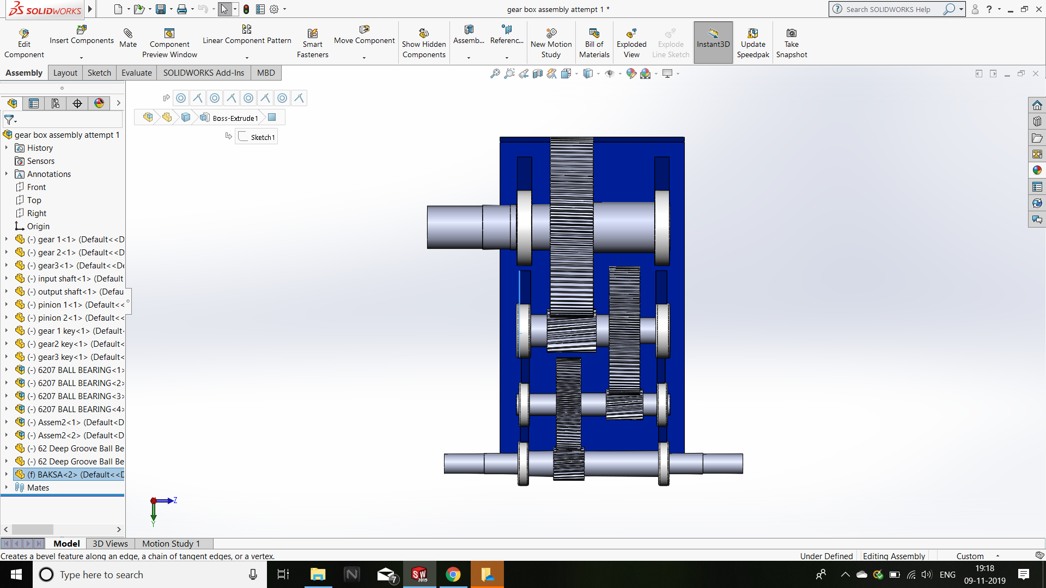Open Smart Fasteners tool
The image size is (1046, 588).
[x=312, y=34]
